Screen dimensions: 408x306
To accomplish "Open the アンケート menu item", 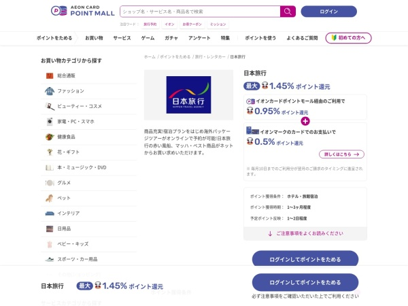I will (199, 38).
